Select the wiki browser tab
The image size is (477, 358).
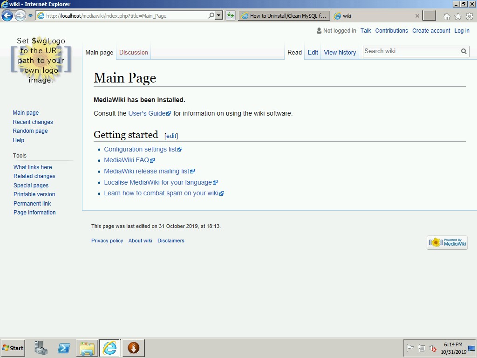373,16
